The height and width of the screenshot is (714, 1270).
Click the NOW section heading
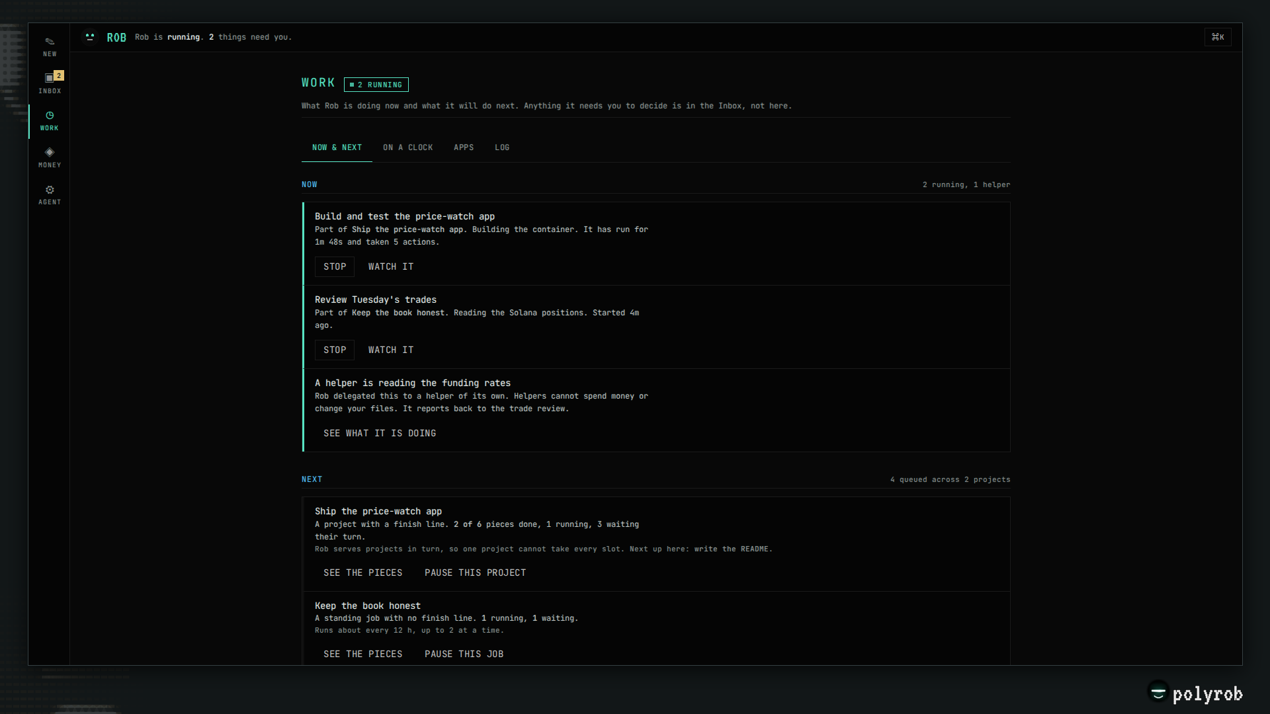pyautogui.click(x=310, y=184)
